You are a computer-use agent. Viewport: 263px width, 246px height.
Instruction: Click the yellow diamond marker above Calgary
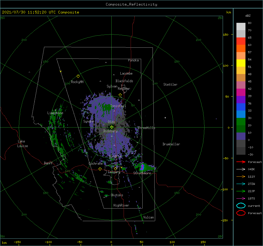click(115, 168)
